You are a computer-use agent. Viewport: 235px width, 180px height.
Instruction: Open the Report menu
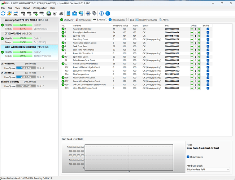[x=27, y=8]
